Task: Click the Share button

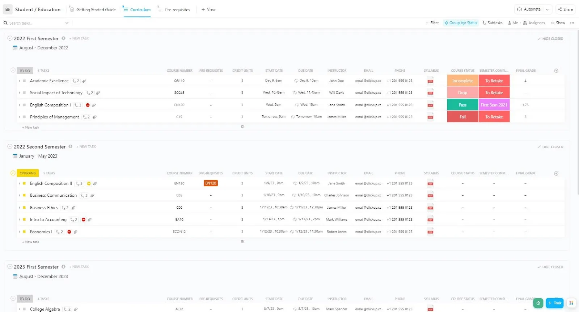Action: [565, 9]
